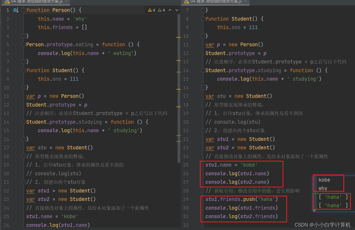This screenshot has width=355, height=230.
Task: Click 'var p = new Person()' in left pane
Action: pyautogui.click(x=55, y=96)
